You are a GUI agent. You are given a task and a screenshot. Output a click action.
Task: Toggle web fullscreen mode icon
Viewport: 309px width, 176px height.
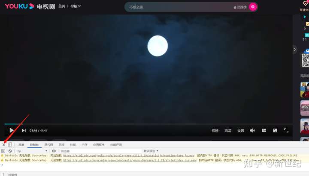275,130
